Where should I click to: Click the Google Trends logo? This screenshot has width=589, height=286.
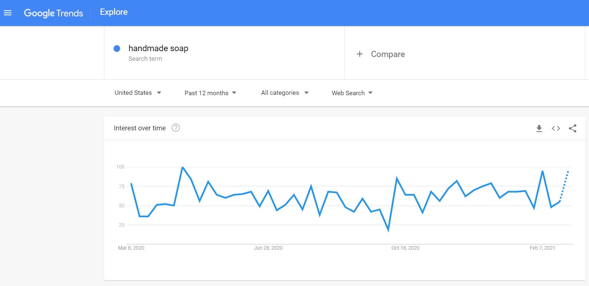53,13
